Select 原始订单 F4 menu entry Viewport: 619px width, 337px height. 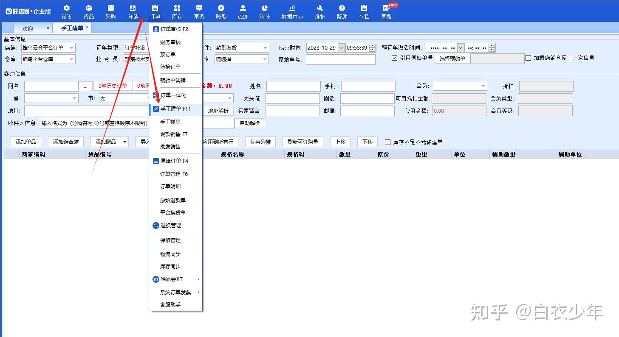click(176, 161)
